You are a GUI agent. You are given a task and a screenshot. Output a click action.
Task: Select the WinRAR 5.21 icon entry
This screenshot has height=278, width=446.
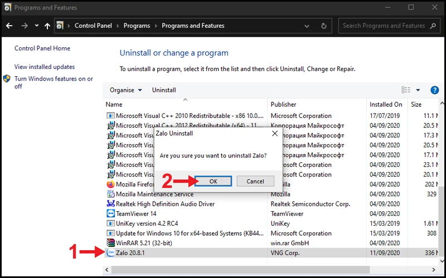[110, 243]
